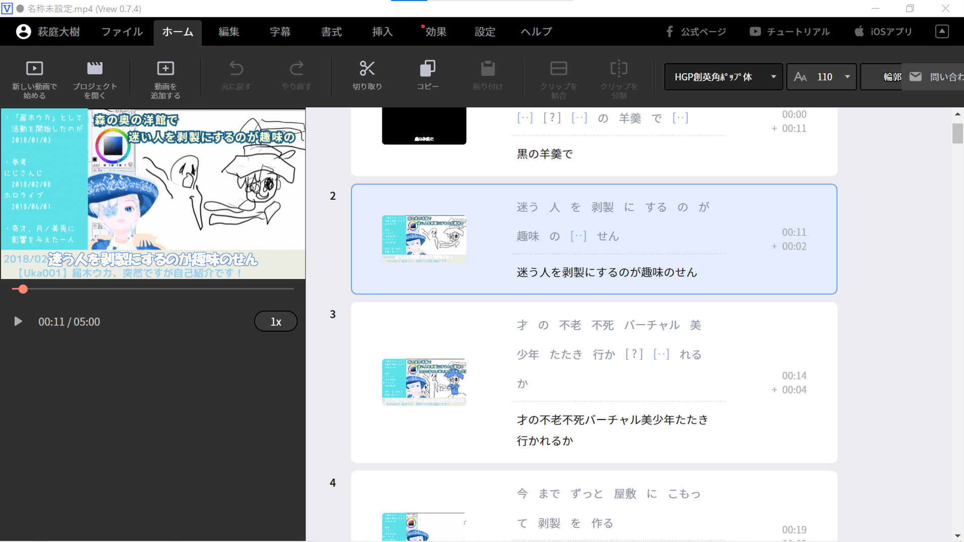
Task: Start a new video project
Action: pos(34,79)
